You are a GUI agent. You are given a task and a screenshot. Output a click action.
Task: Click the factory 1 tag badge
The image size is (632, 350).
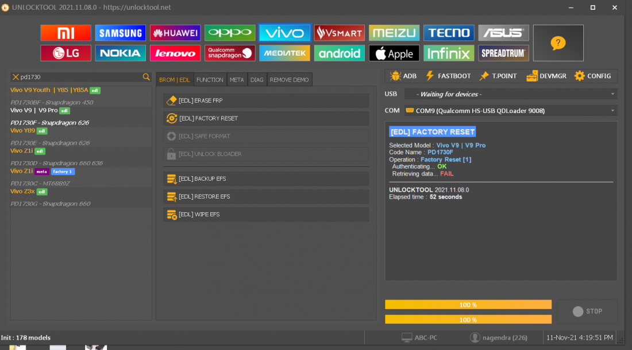63,172
